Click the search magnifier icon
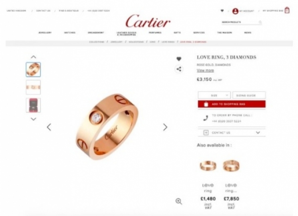298x216 pixels. coord(260,22)
